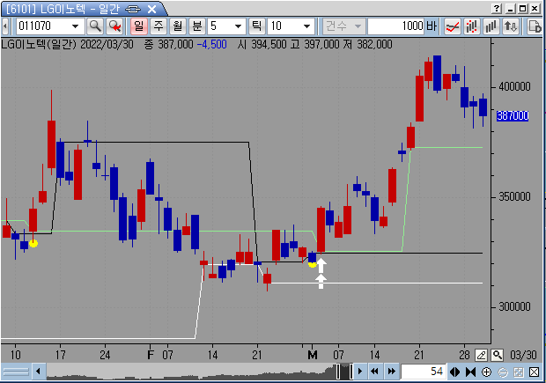Screen dimensions: 546x383
Task: Switch to tick (틱) chart mode
Action: (x=256, y=26)
